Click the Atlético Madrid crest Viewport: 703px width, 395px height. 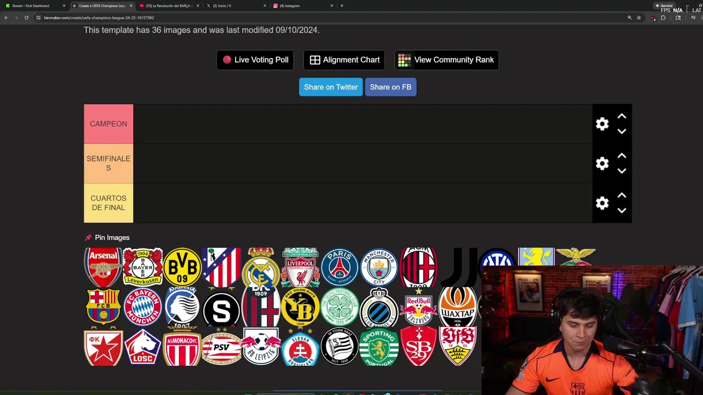tap(221, 267)
